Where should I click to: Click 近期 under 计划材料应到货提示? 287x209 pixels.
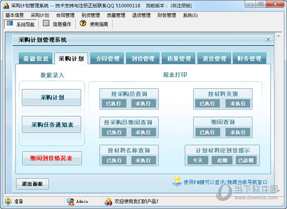click(222, 160)
